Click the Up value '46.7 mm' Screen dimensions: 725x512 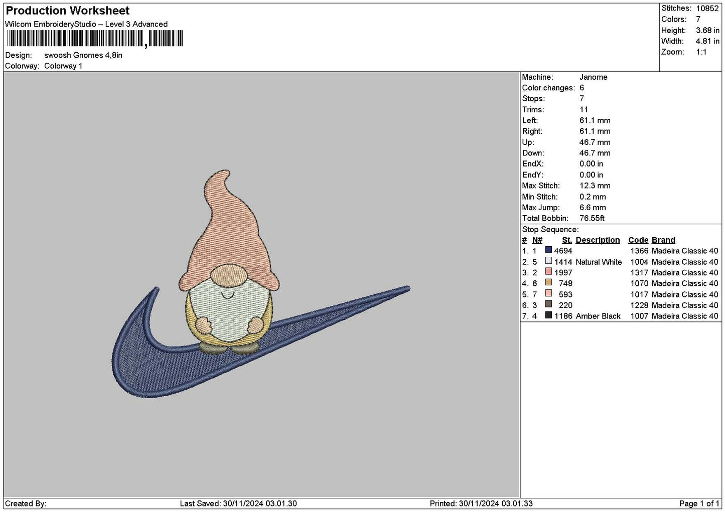tap(595, 142)
